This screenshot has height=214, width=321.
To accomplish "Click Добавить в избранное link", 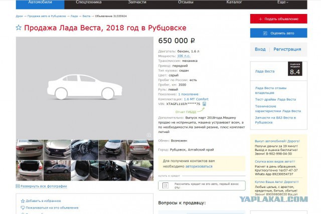I will tap(43, 201).
